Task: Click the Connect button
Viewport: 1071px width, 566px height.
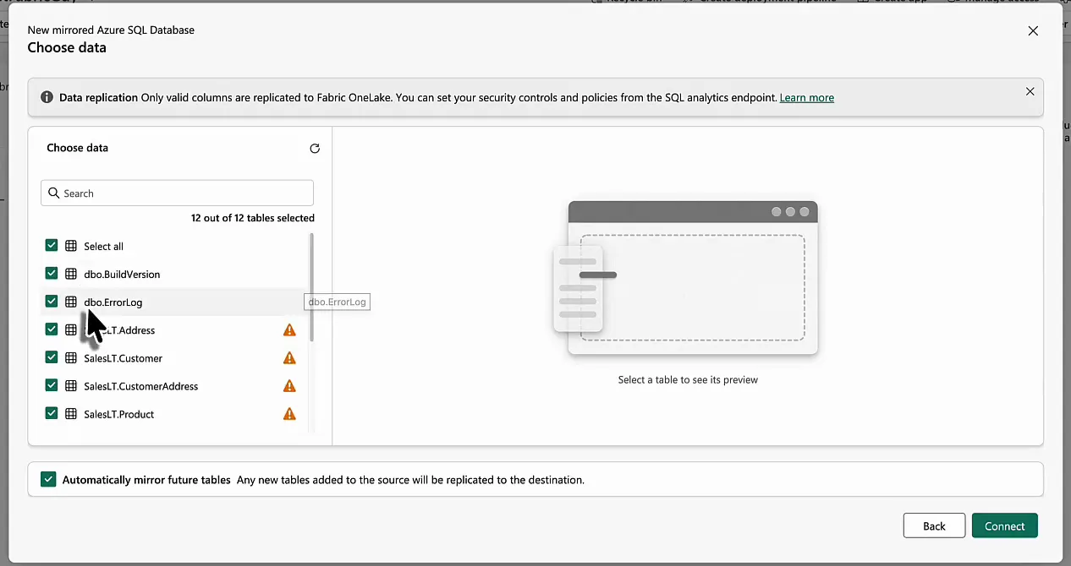Action: coord(1004,525)
